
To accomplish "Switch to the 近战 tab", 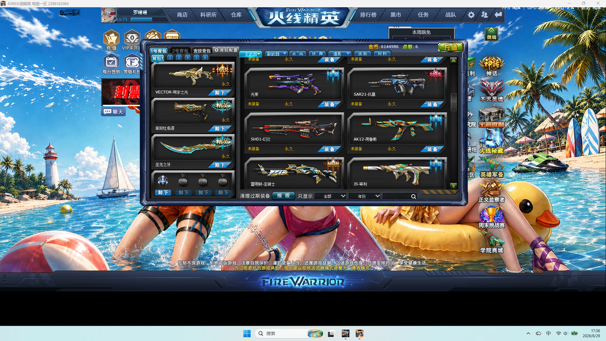I will [297, 54].
